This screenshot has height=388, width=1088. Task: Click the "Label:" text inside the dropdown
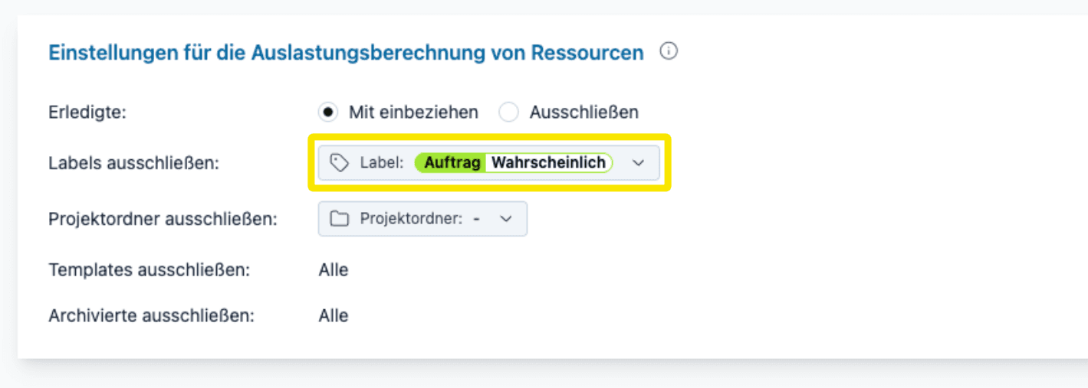381,163
